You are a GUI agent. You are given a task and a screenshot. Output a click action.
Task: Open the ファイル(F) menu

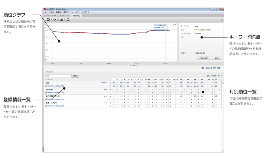point(49,12)
